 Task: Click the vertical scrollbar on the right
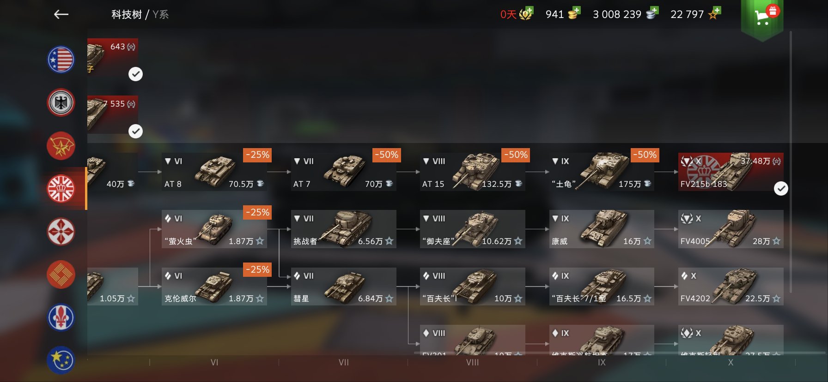pyautogui.click(x=791, y=161)
